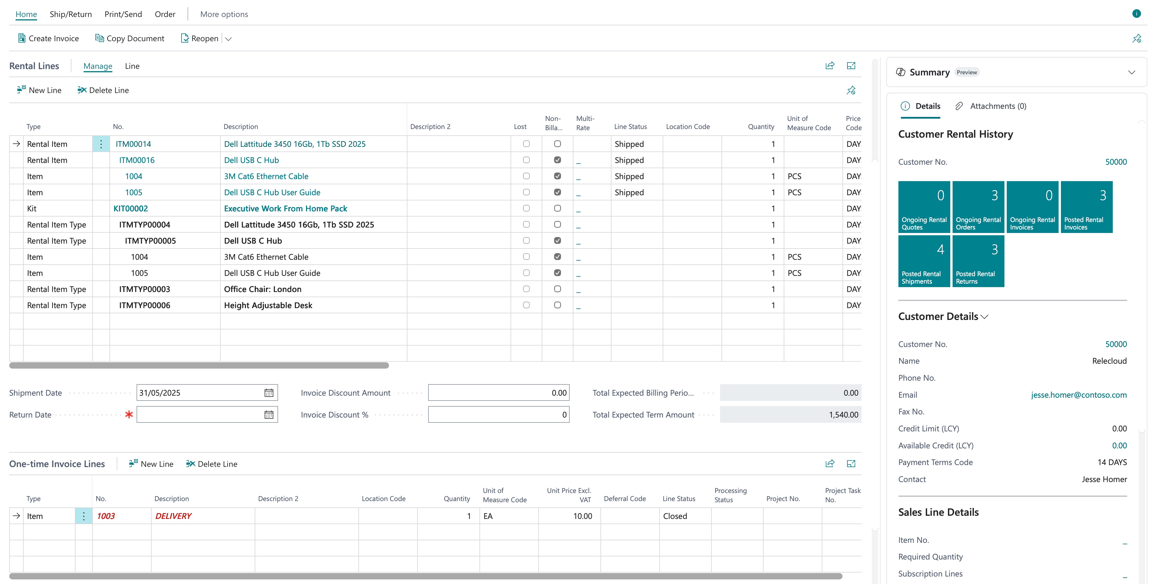Viewport: 1156px width, 584px height.
Task: Select the Manage tab in Rental Lines
Action: [98, 66]
